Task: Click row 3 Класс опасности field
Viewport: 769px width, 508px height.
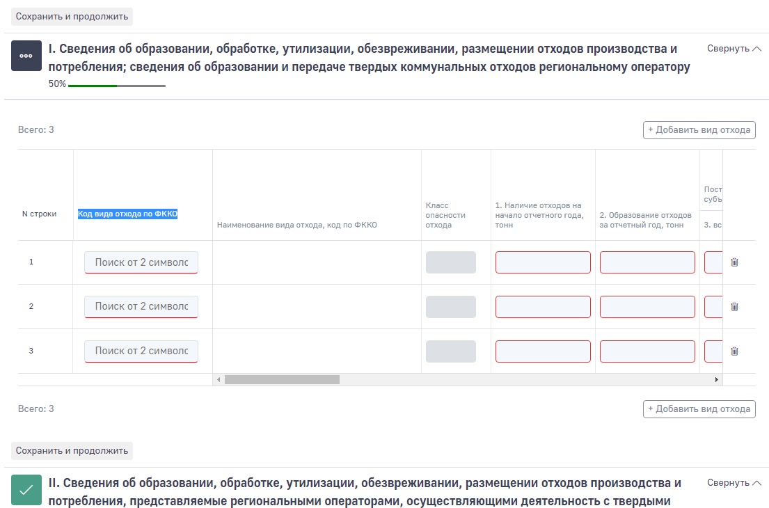Action: pos(451,351)
